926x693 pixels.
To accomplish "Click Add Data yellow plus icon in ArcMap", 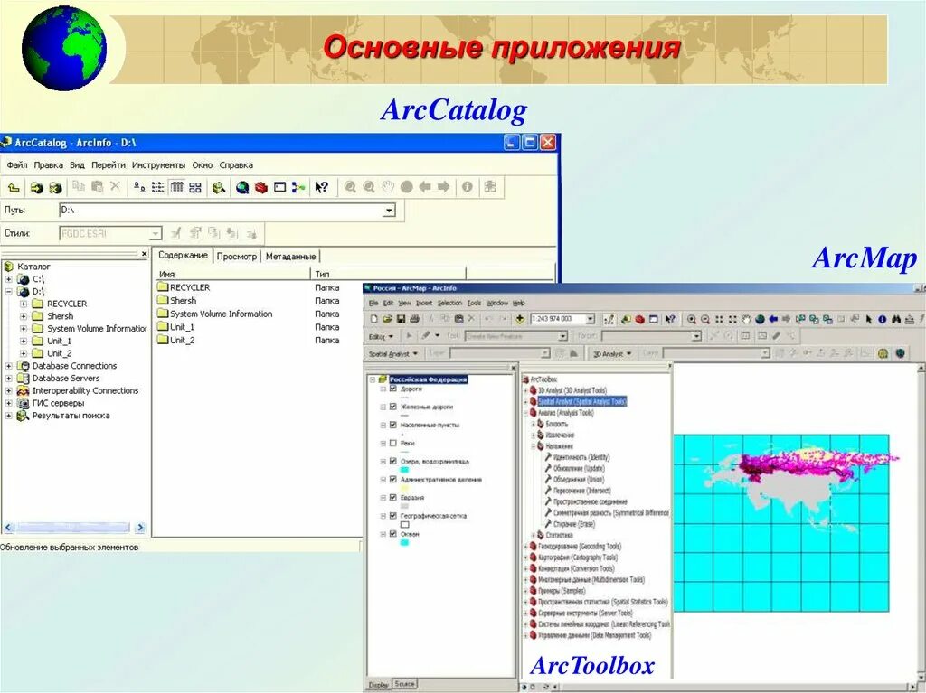I will (520, 319).
